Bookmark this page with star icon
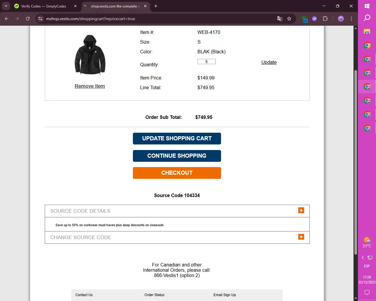Viewport: 376px width, 301px height. pos(289,19)
